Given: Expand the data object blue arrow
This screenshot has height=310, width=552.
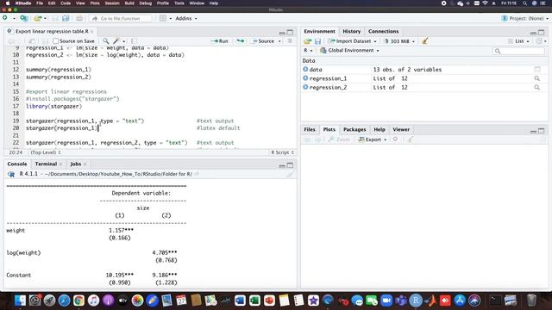Looking at the screenshot, I should tap(305, 69).
